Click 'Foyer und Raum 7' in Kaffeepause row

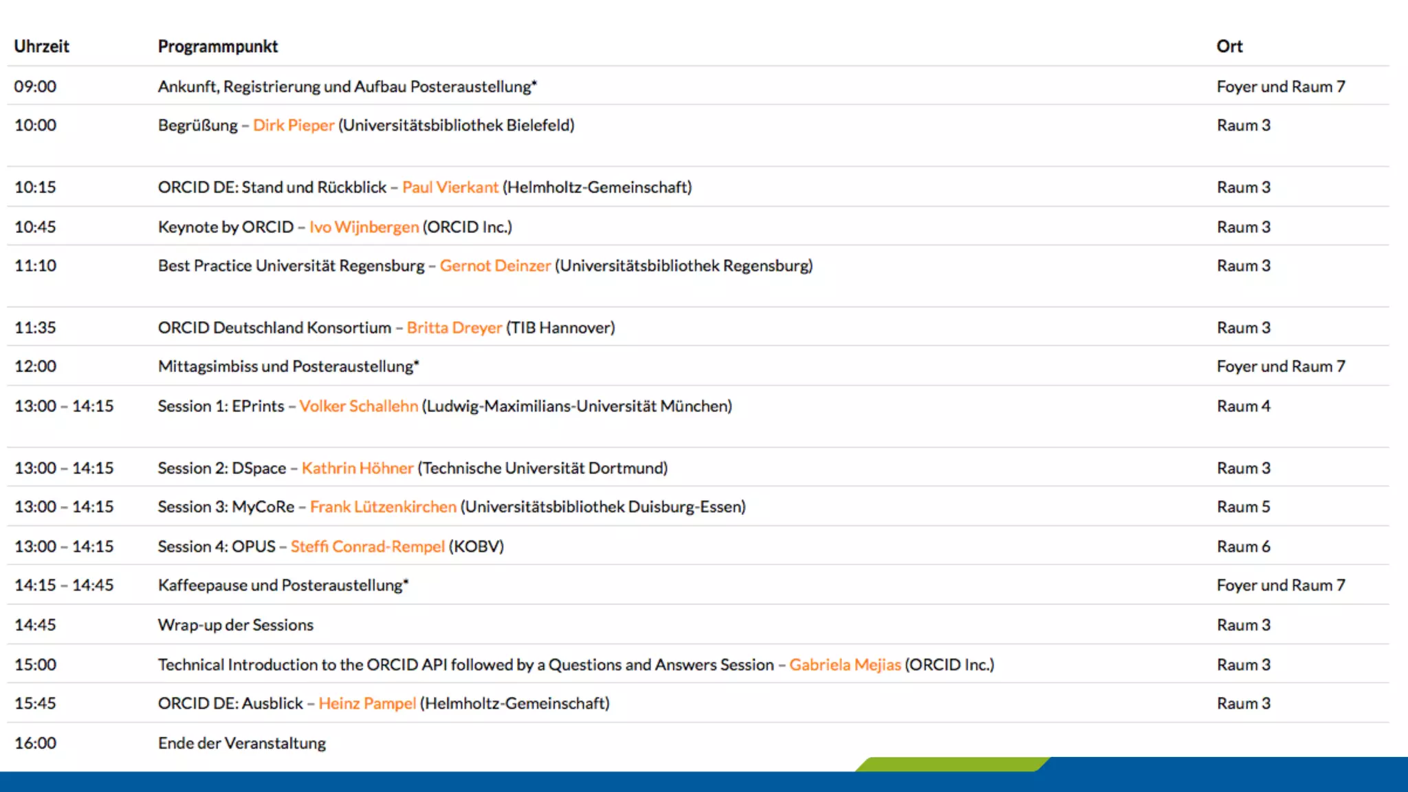[x=1281, y=585]
